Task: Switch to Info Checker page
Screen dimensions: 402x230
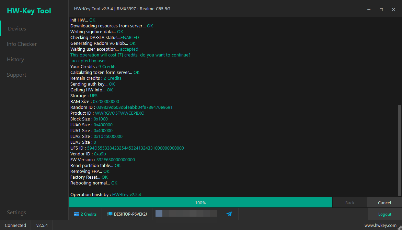Action: tap(22, 44)
